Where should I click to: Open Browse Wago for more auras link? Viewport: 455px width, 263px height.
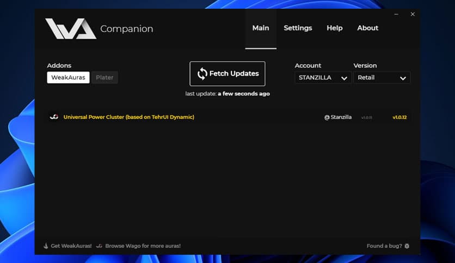coord(143,246)
